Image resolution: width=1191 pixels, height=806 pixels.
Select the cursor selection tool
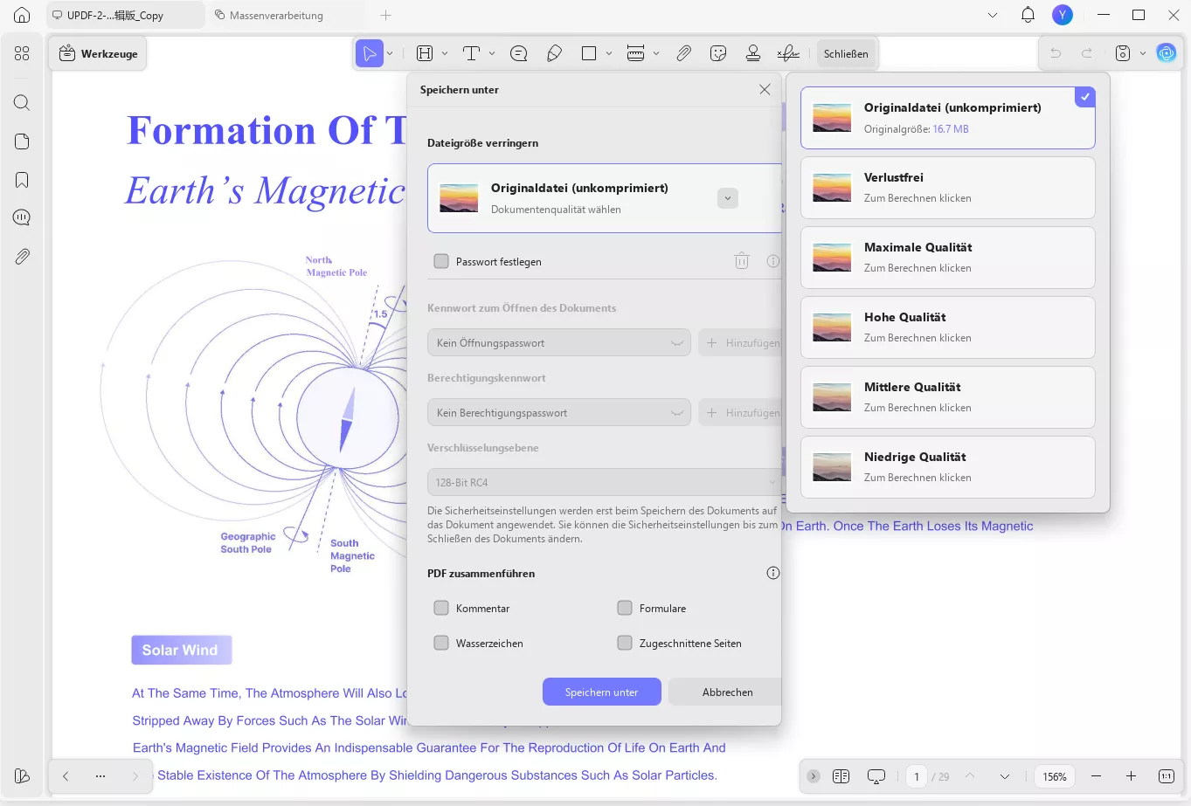370,53
